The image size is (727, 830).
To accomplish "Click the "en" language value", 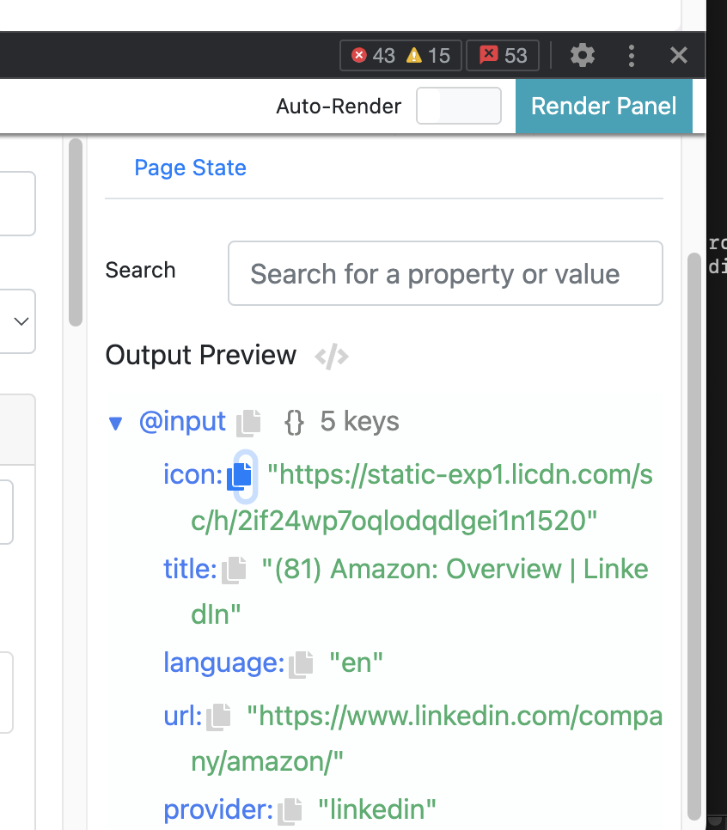I will pos(356,663).
